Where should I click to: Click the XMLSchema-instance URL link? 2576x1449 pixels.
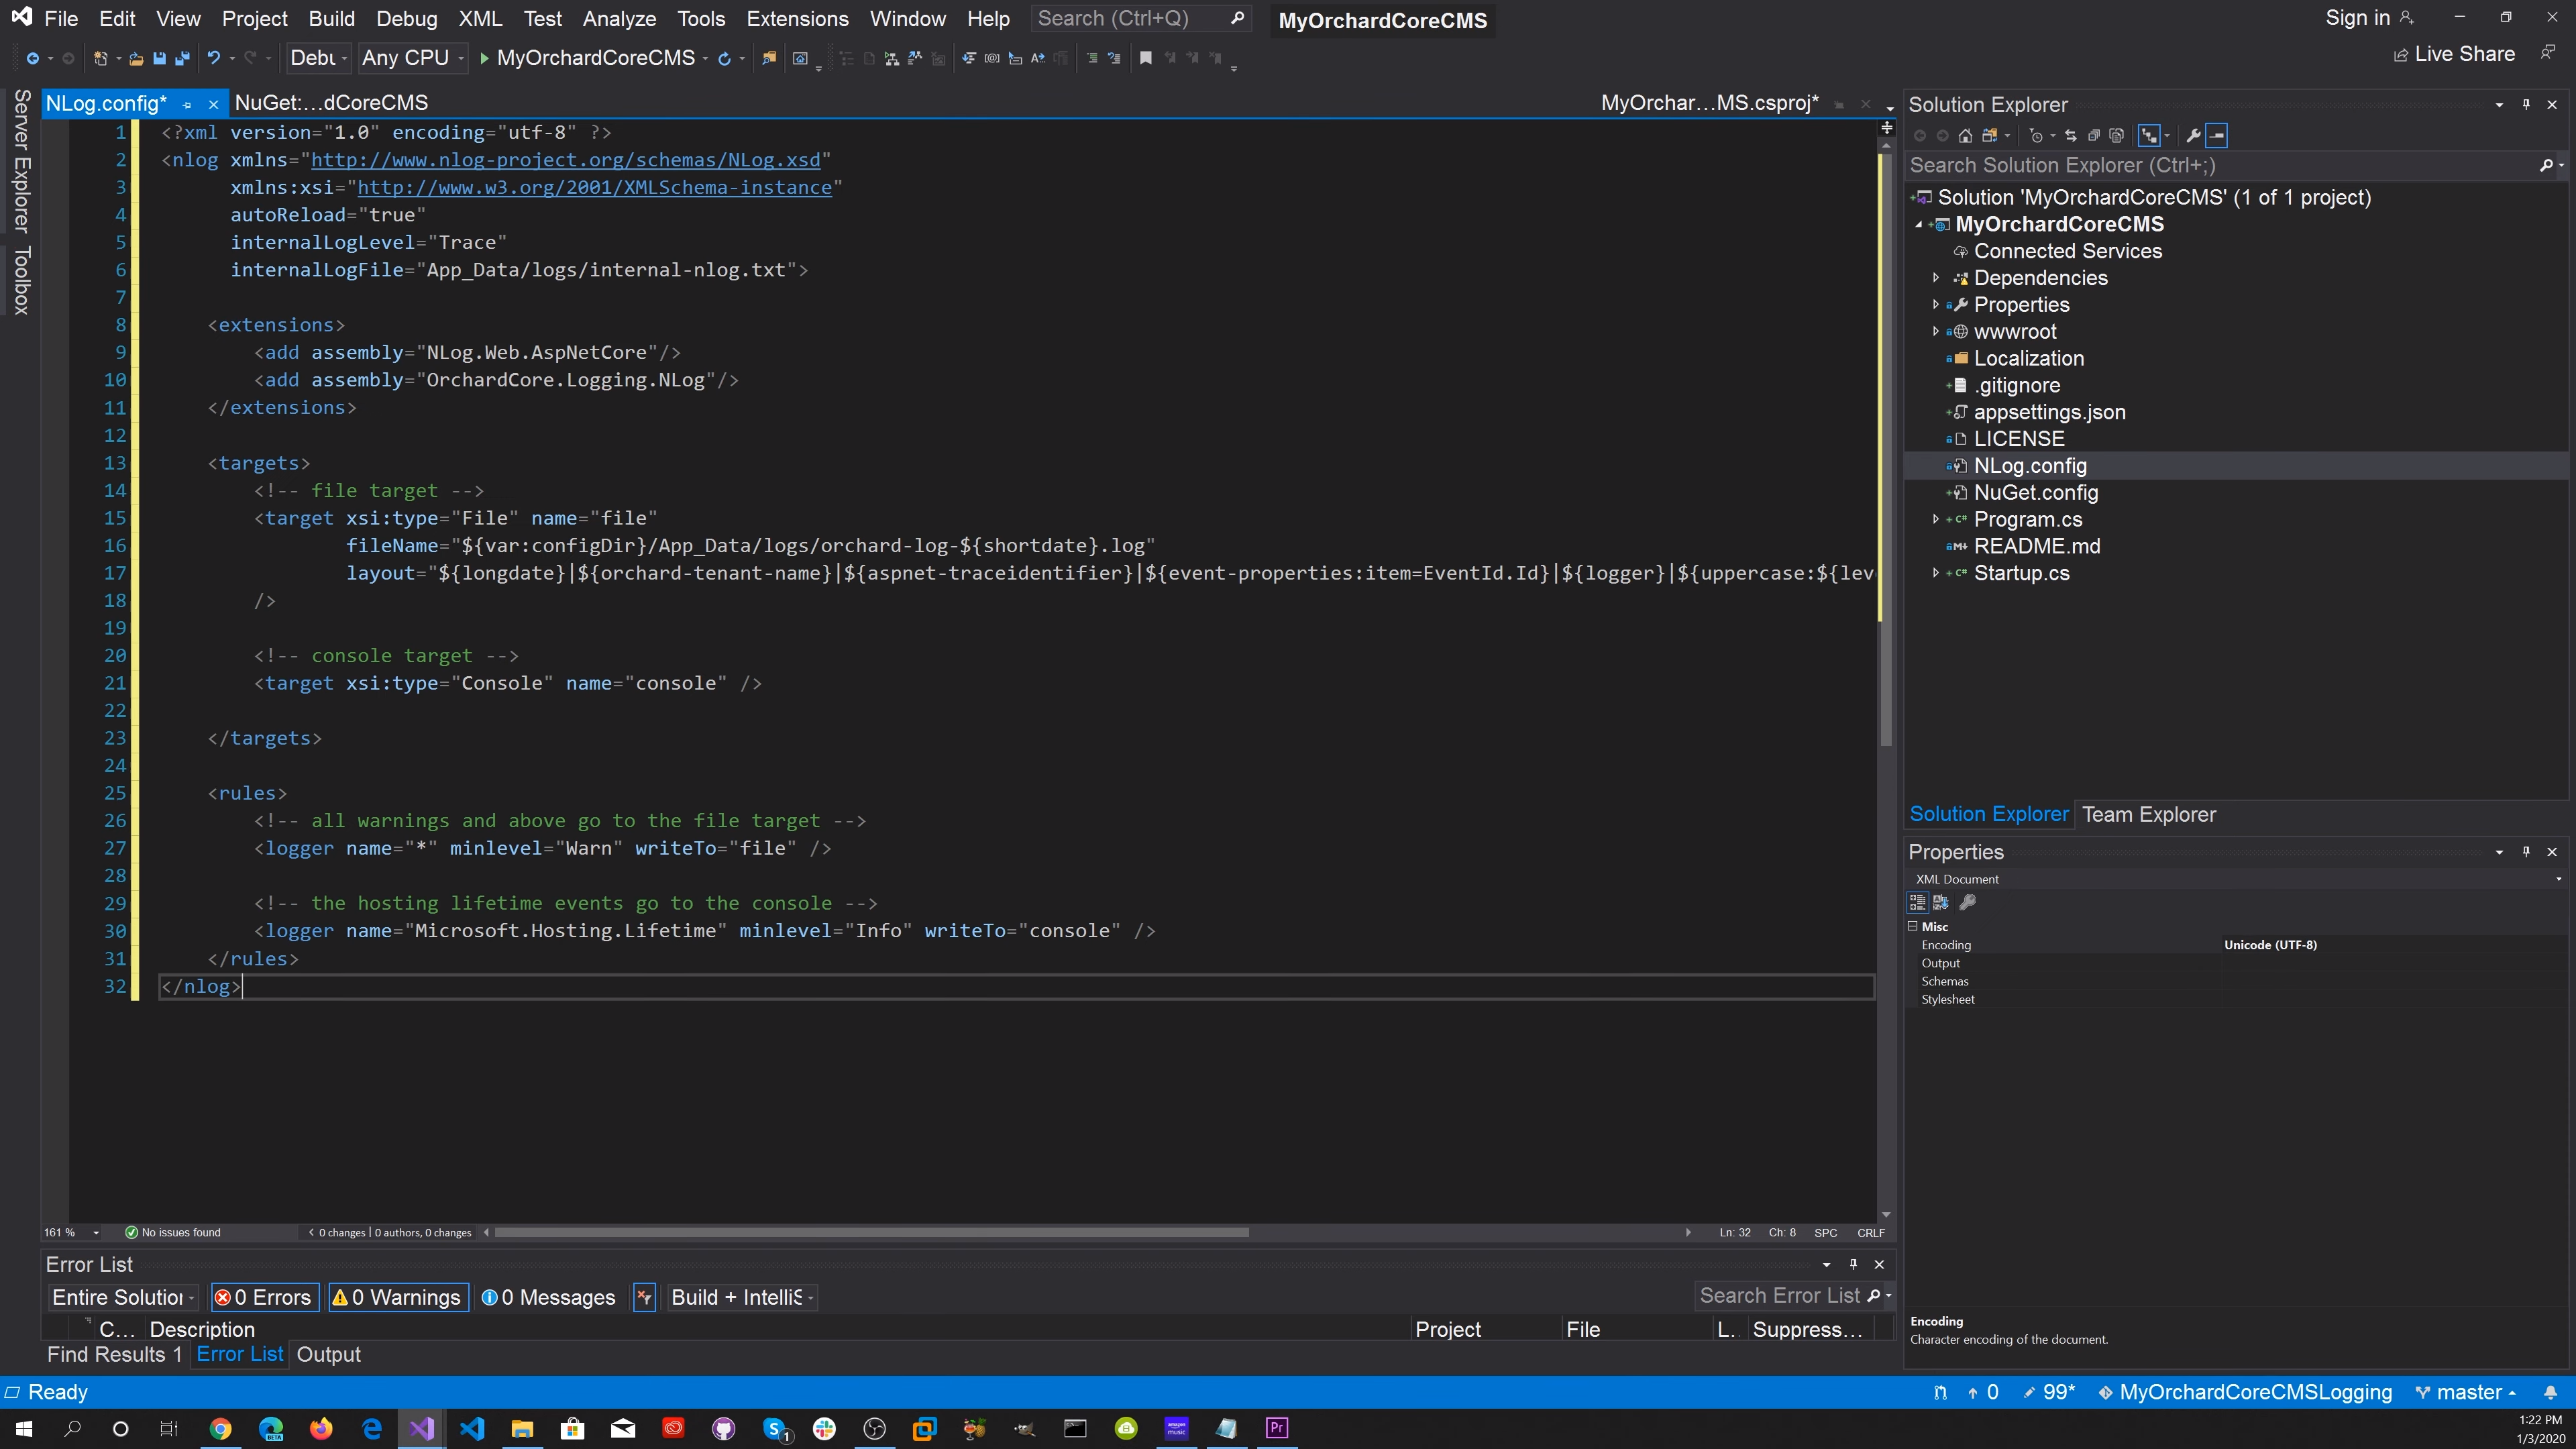[594, 187]
